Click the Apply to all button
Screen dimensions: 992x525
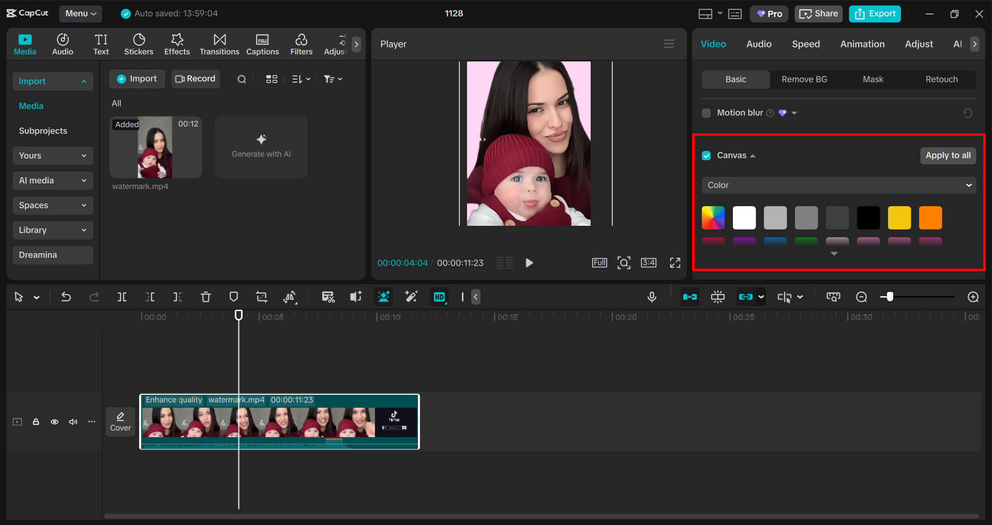948,155
